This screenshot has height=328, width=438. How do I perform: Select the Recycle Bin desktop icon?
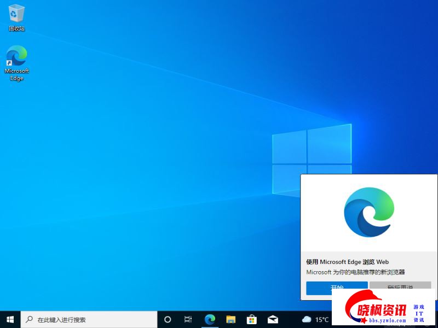[16, 17]
